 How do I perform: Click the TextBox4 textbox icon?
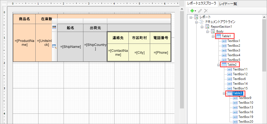(224, 55)
